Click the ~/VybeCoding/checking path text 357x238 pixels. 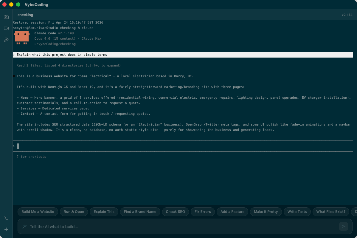pyautogui.click(x=55, y=44)
